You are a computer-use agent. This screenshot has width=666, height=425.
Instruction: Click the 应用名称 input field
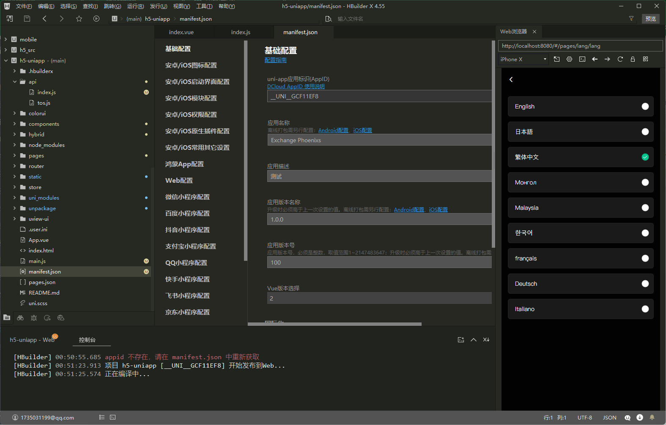379,140
